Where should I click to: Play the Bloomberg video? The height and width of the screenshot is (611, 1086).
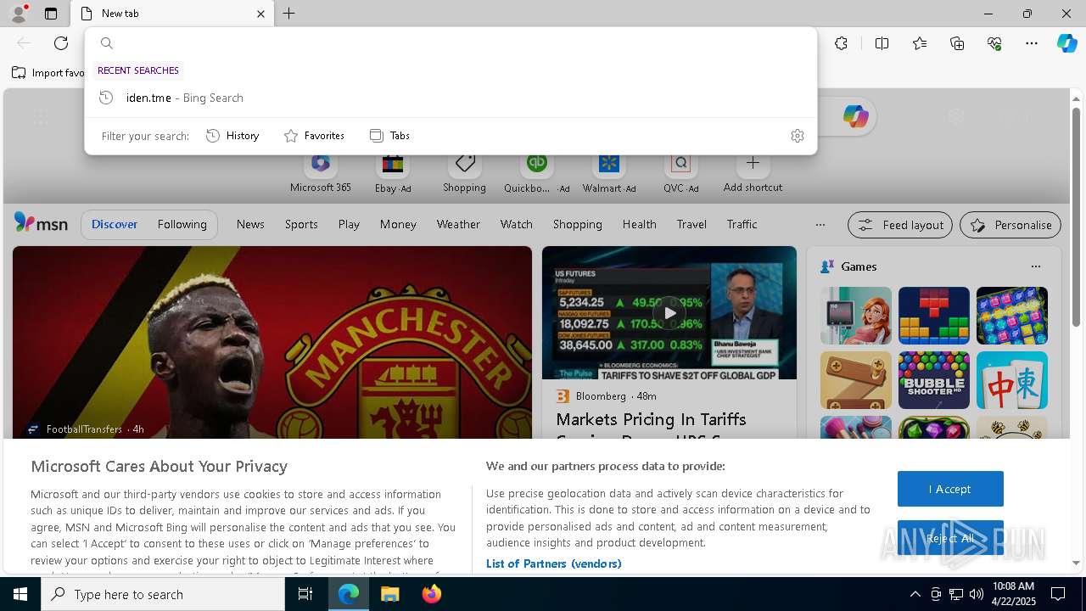pyautogui.click(x=669, y=313)
